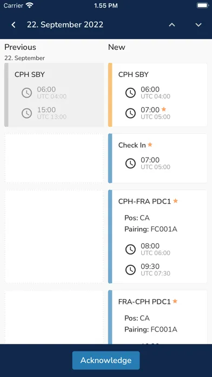Tap the clock icon next to 15:00

(x=27, y=113)
